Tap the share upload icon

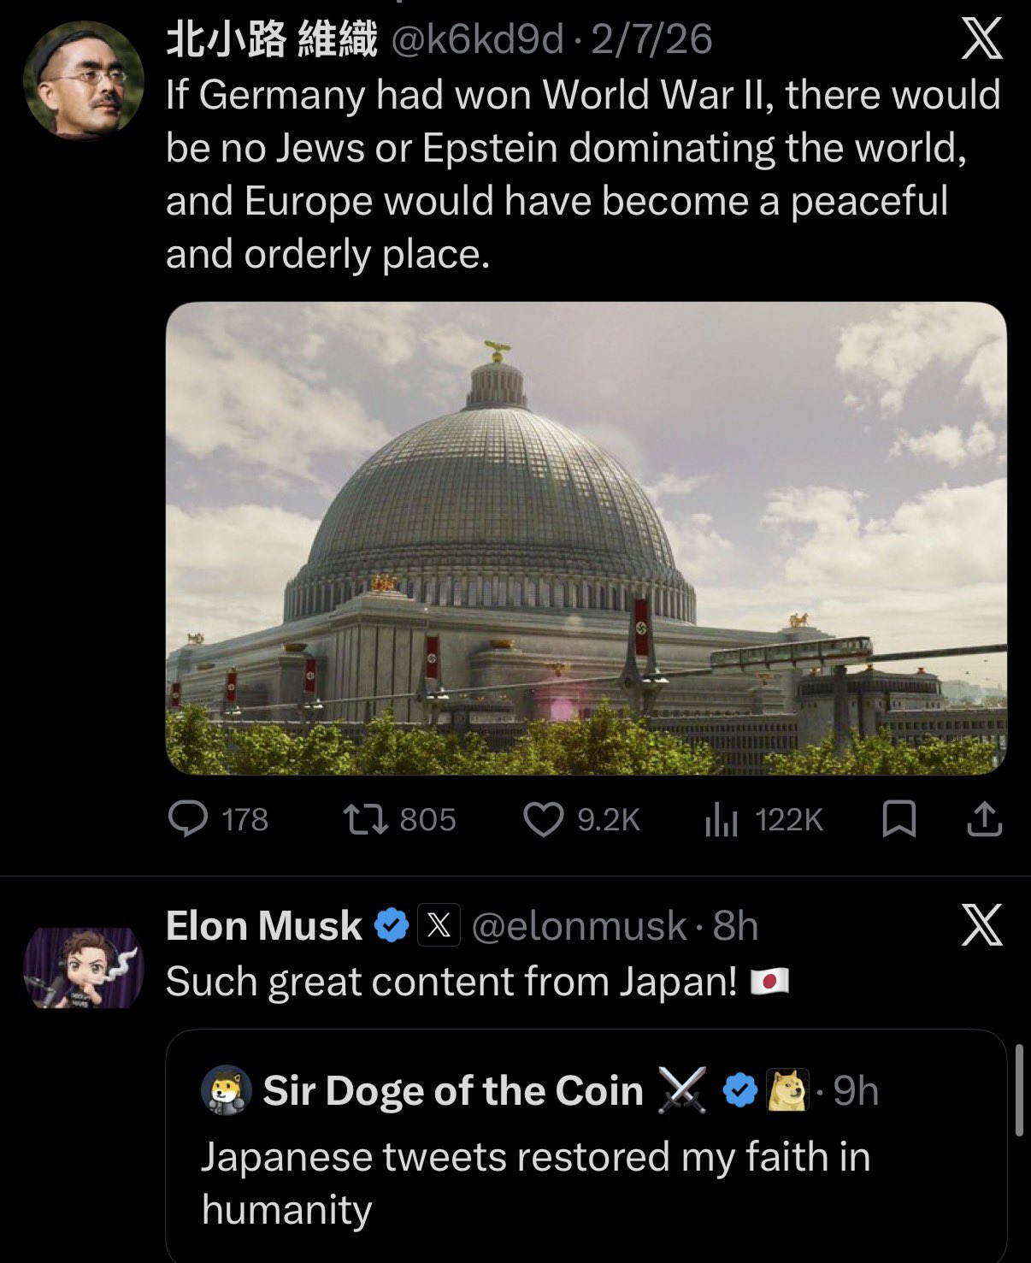pyautogui.click(x=984, y=819)
